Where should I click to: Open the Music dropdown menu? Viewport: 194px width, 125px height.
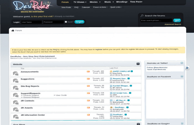tap(109, 2)
